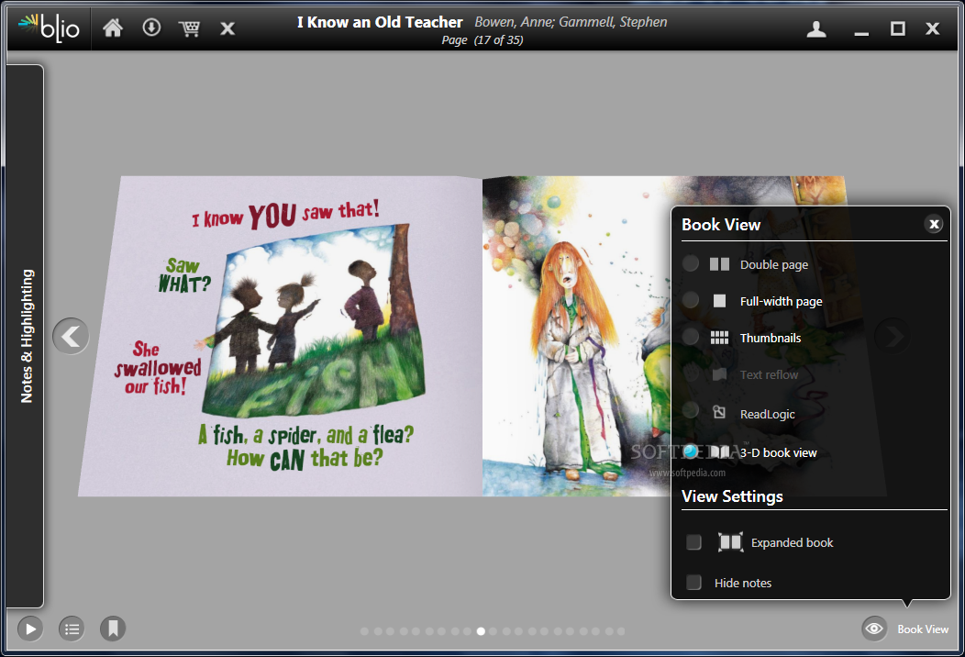The image size is (965, 657).
Task: Click the Thumbnails grid icon
Action: (719, 338)
